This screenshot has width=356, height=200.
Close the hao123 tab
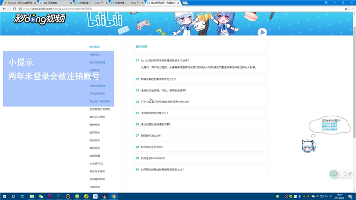[35, 3]
